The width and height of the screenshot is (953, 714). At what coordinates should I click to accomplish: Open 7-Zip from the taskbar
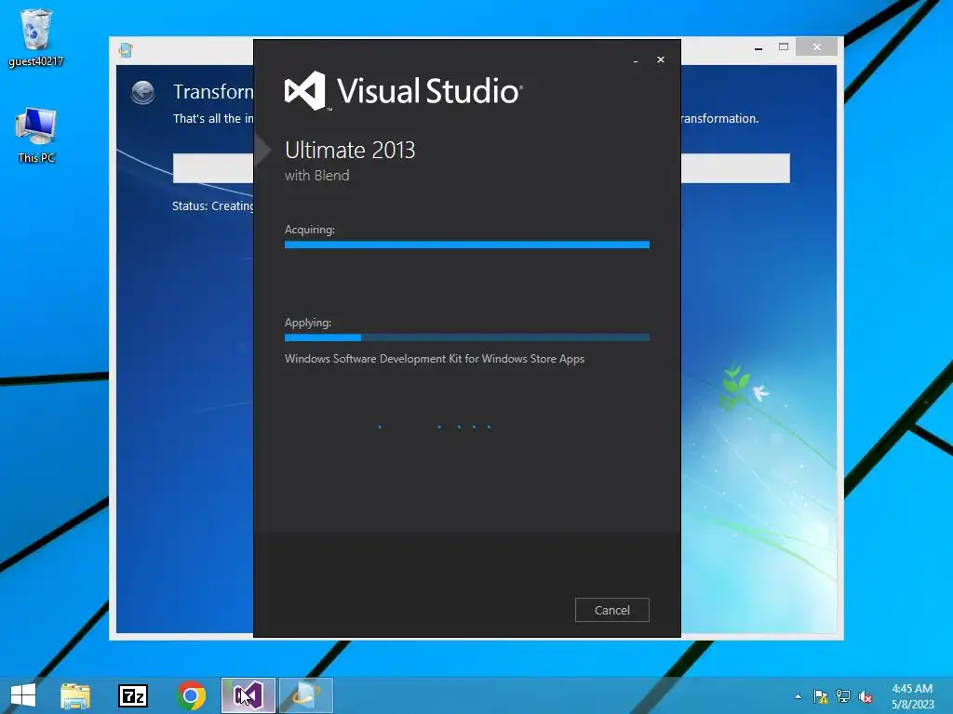132,695
